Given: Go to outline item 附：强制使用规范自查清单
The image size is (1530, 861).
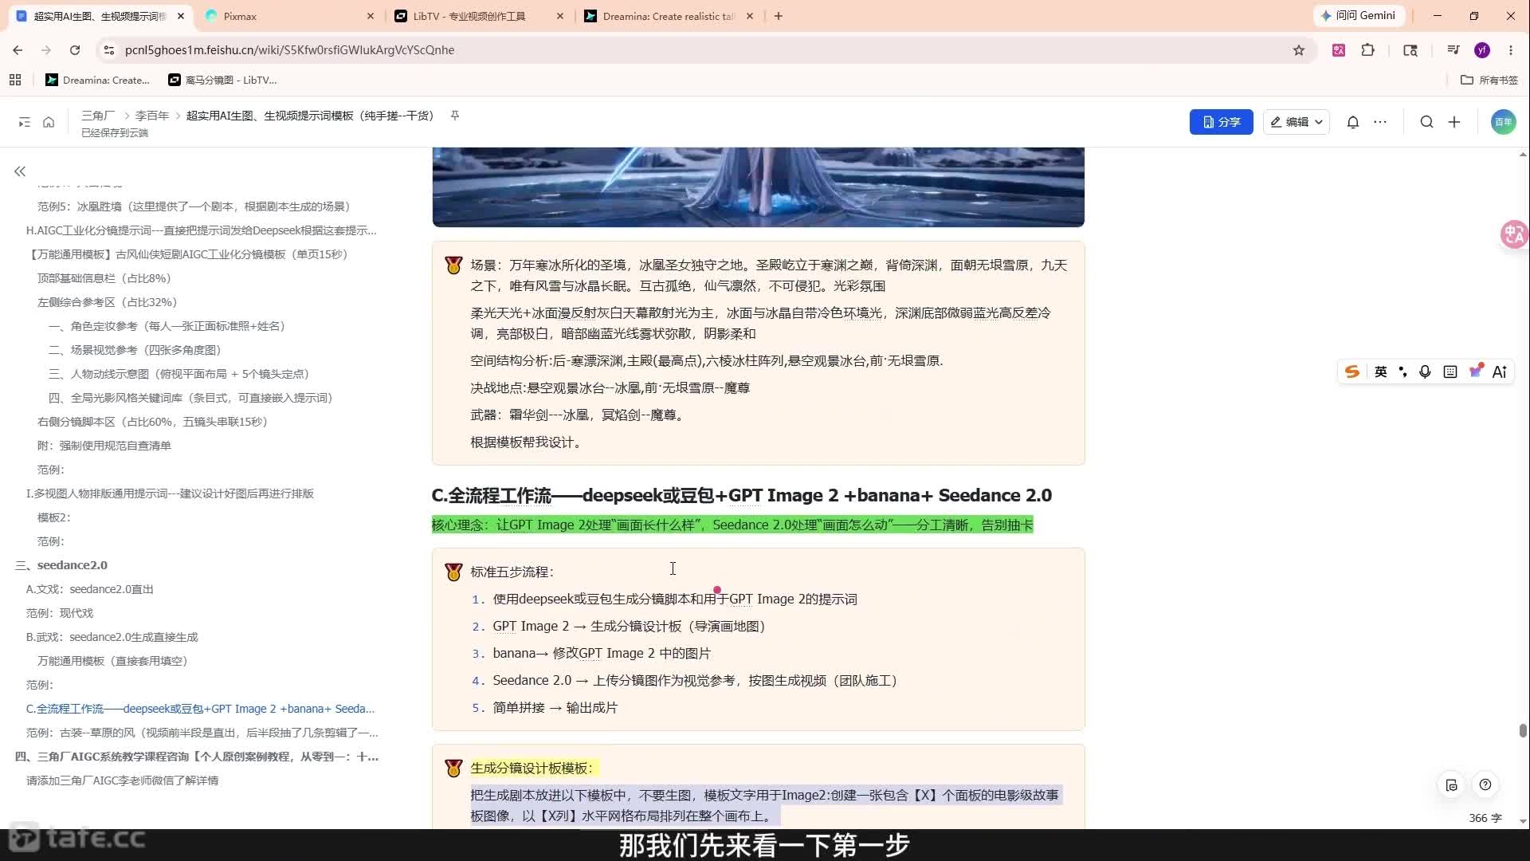Looking at the screenshot, I should point(104,446).
